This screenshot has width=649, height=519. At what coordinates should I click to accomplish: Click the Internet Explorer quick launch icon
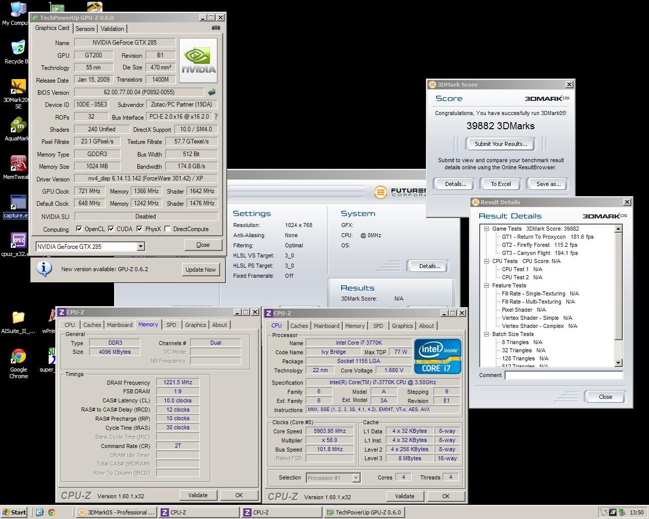[x=40, y=512]
